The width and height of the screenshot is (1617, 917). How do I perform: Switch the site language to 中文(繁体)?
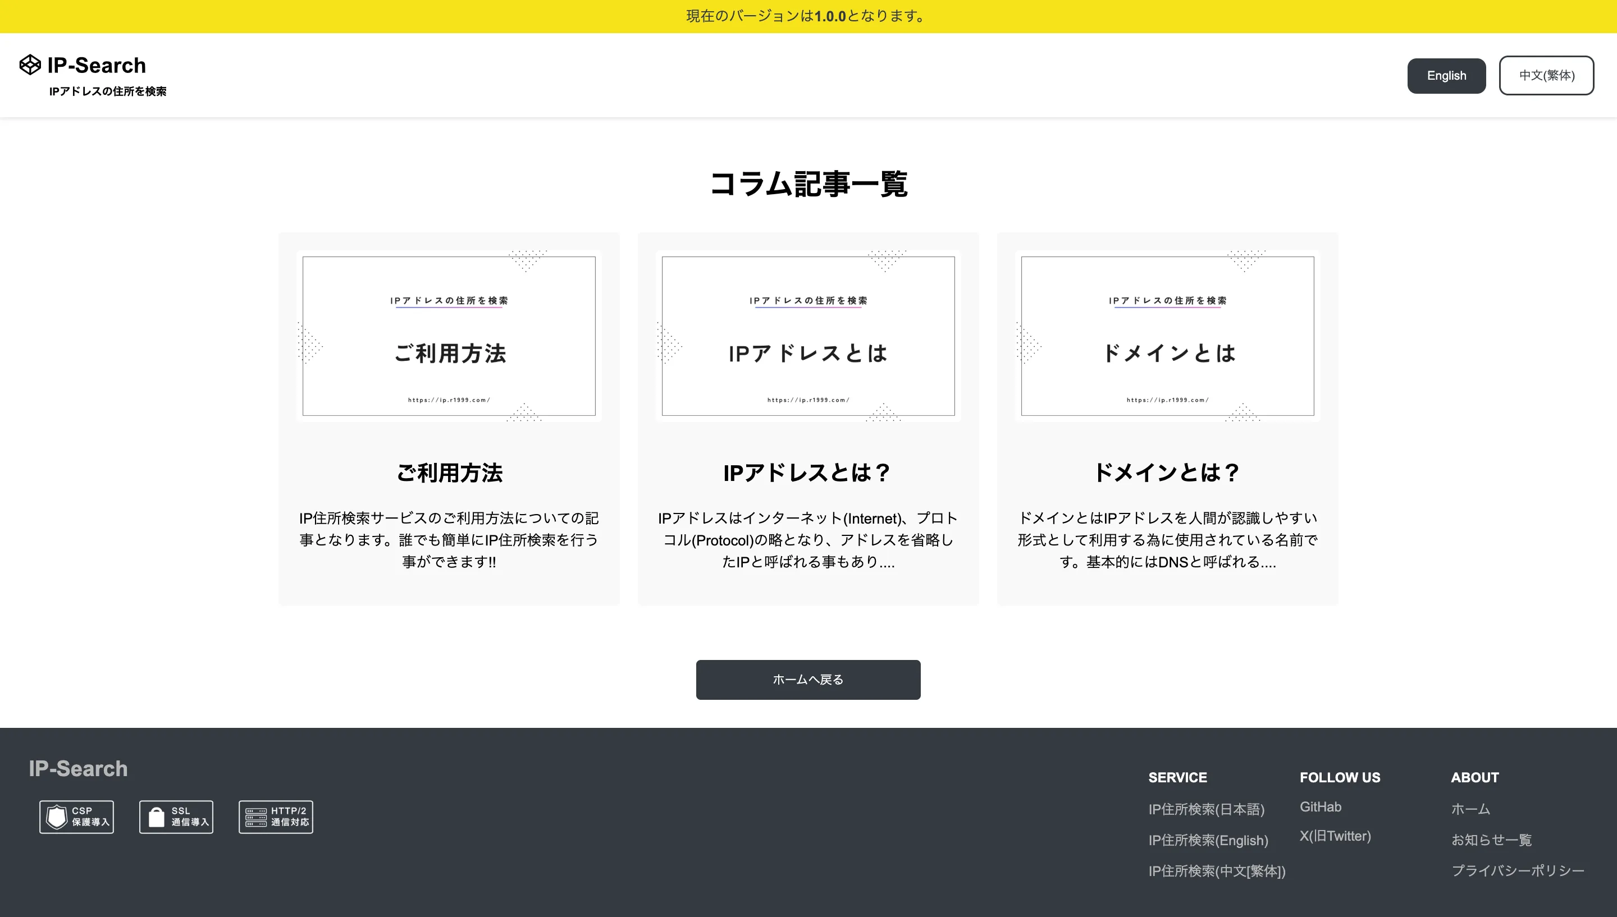coord(1547,75)
